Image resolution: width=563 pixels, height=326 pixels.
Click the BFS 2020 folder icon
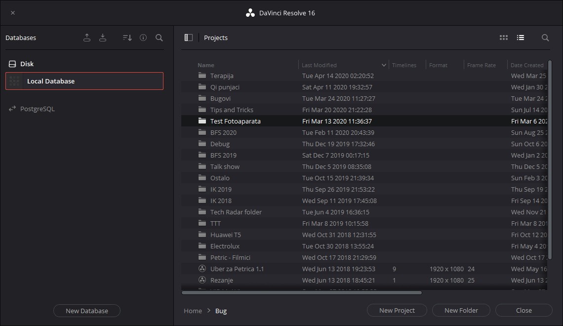click(202, 132)
